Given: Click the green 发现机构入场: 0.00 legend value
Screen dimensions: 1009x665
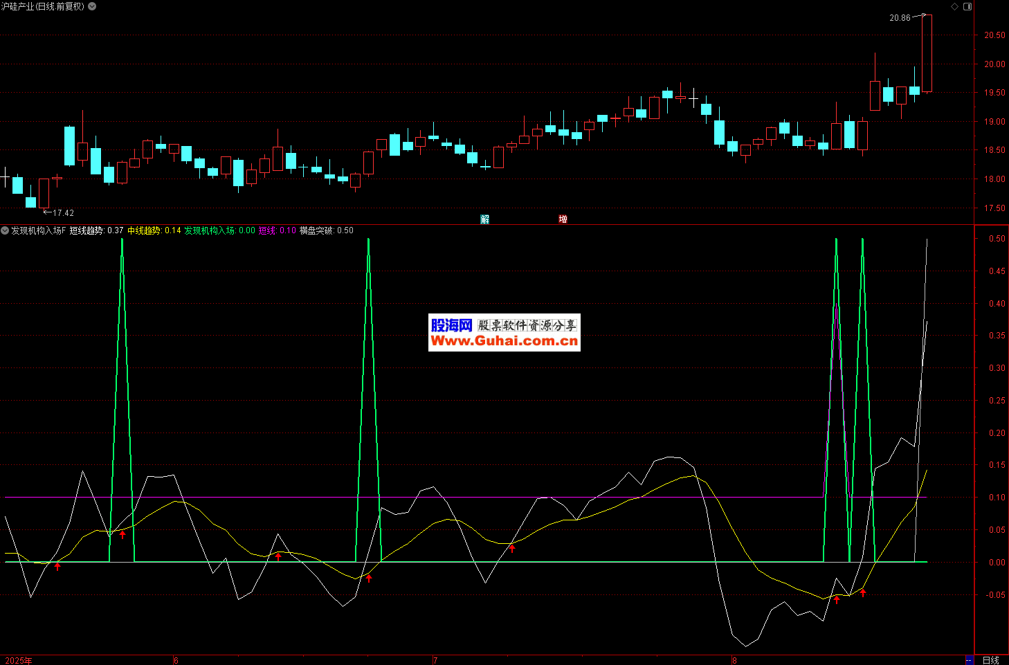Looking at the screenshot, I should [x=219, y=230].
